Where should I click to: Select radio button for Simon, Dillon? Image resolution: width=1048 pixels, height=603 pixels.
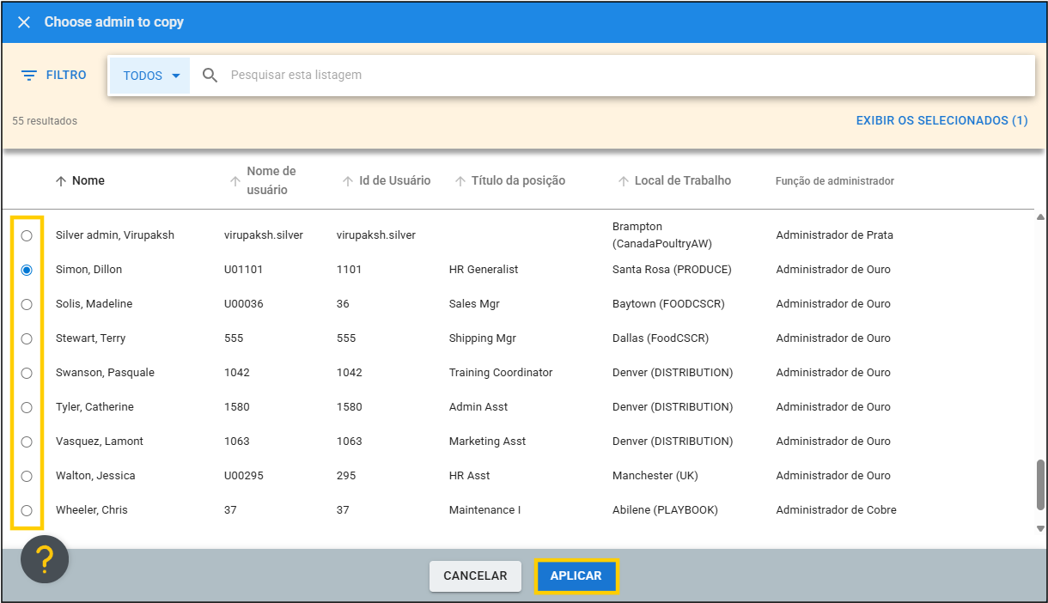point(27,270)
